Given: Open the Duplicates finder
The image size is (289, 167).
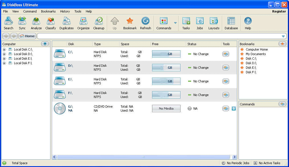Looking at the screenshot, I should [x=67, y=23].
